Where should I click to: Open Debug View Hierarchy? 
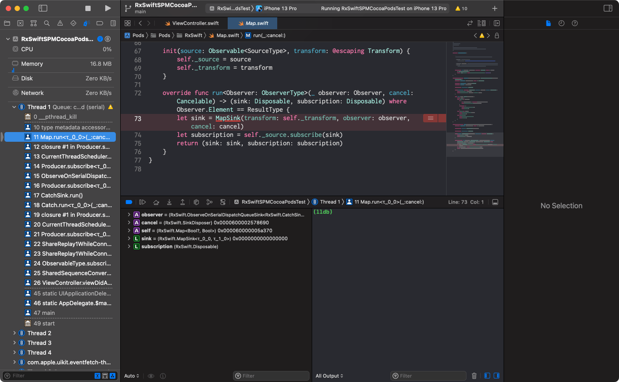click(196, 202)
